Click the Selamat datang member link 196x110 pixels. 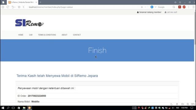click(x=149, y=12)
